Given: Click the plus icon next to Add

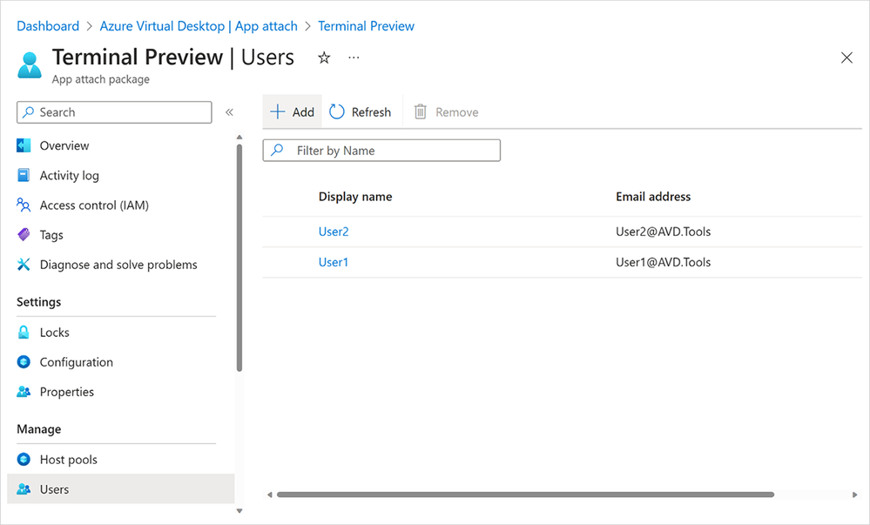Looking at the screenshot, I should [278, 112].
